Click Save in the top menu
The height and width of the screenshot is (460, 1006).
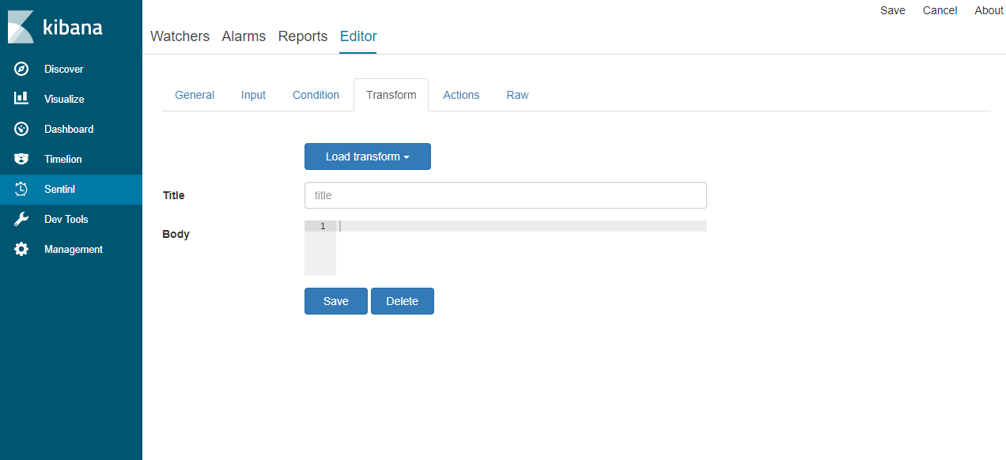893,10
